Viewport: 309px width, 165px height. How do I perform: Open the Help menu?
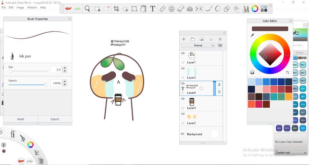pyautogui.click(x=43, y=8)
